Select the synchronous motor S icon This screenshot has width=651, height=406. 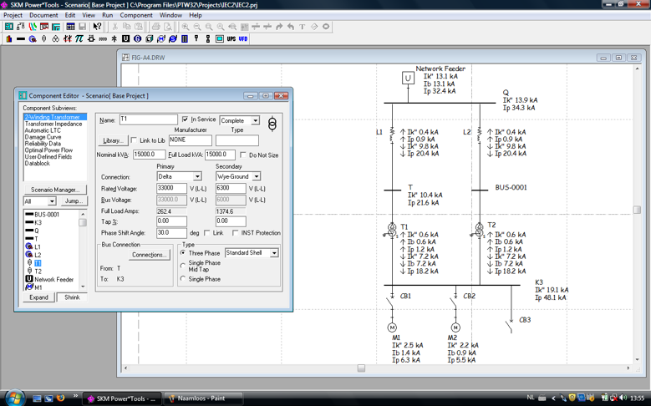[173, 39]
